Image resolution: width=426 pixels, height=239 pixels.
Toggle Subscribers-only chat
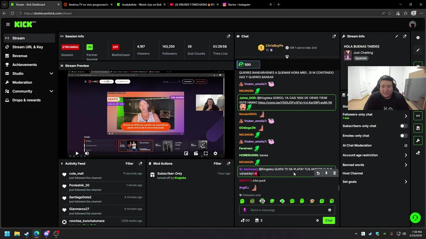403,126
